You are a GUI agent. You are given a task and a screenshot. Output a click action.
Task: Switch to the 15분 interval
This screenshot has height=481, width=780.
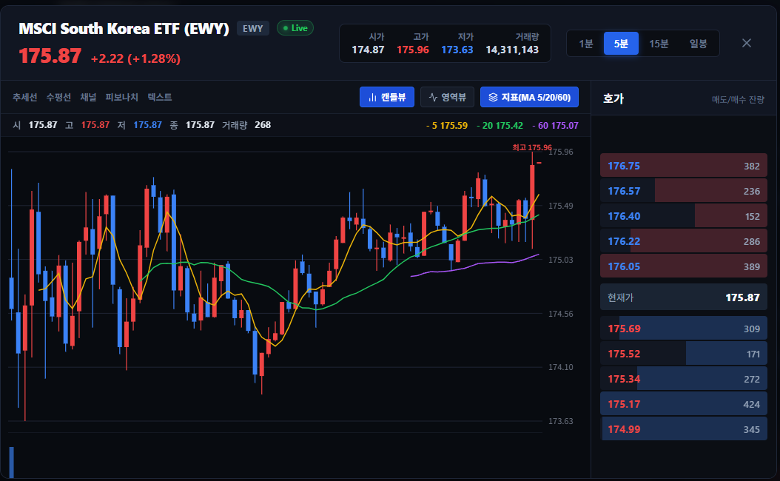(x=659, y=43)
